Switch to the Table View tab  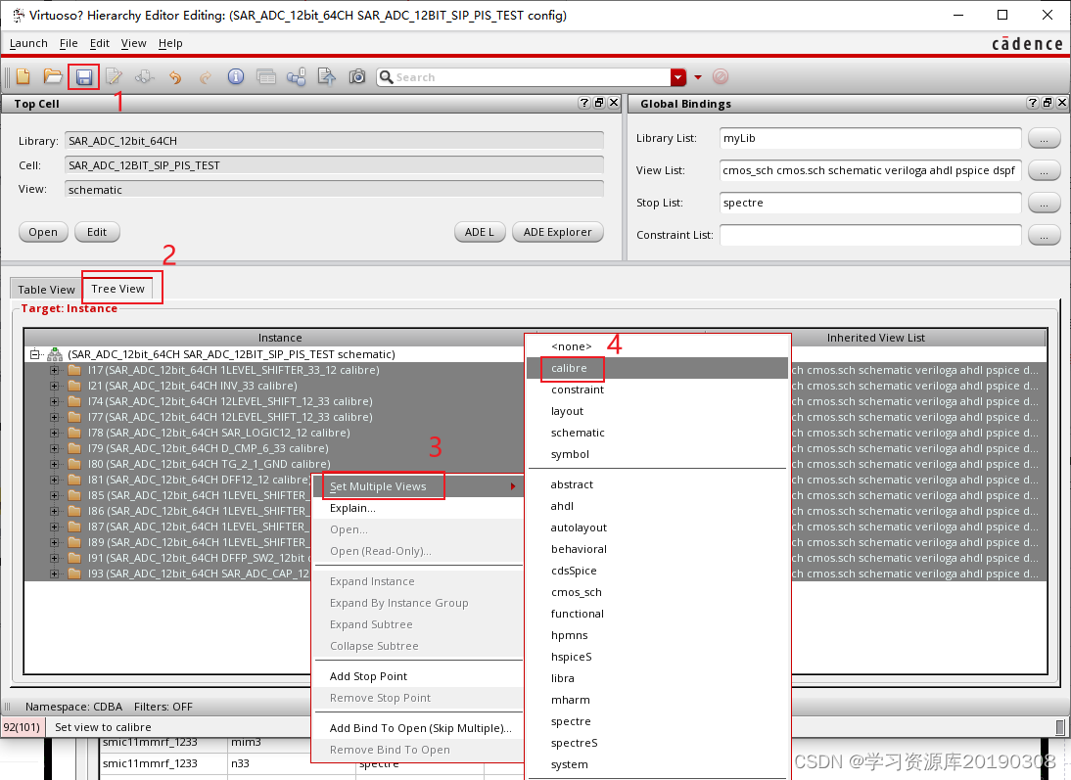pyautogui.click(x=45, y=289)
